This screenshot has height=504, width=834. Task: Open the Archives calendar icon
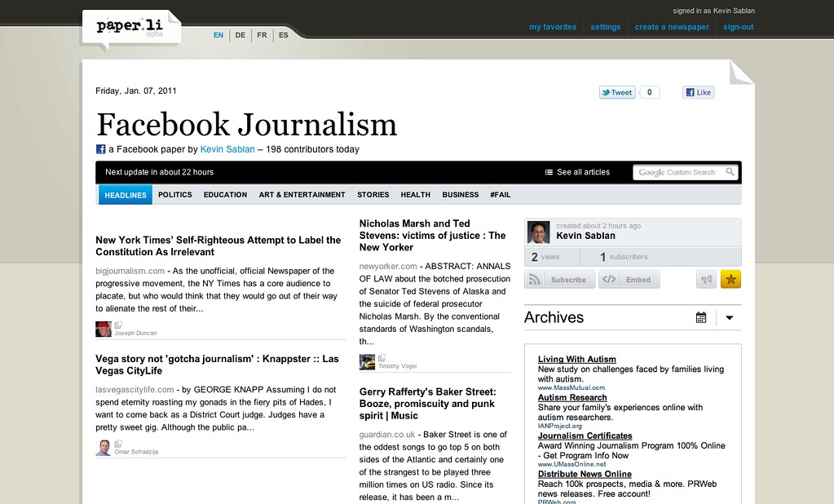coord(701,318)
